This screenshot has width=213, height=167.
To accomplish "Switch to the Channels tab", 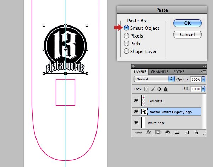I will tap(160, 72).
